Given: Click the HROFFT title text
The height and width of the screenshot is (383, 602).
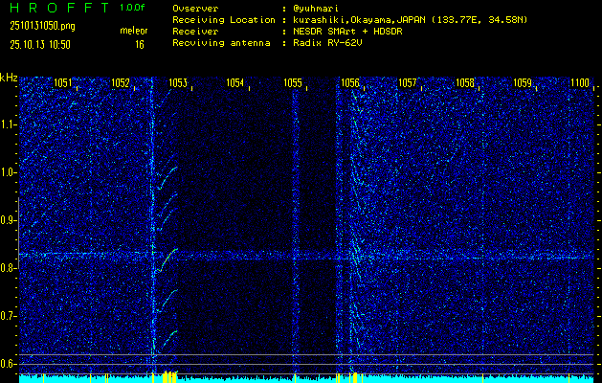Looking at the screenshot, I should [x=60, y=8].
